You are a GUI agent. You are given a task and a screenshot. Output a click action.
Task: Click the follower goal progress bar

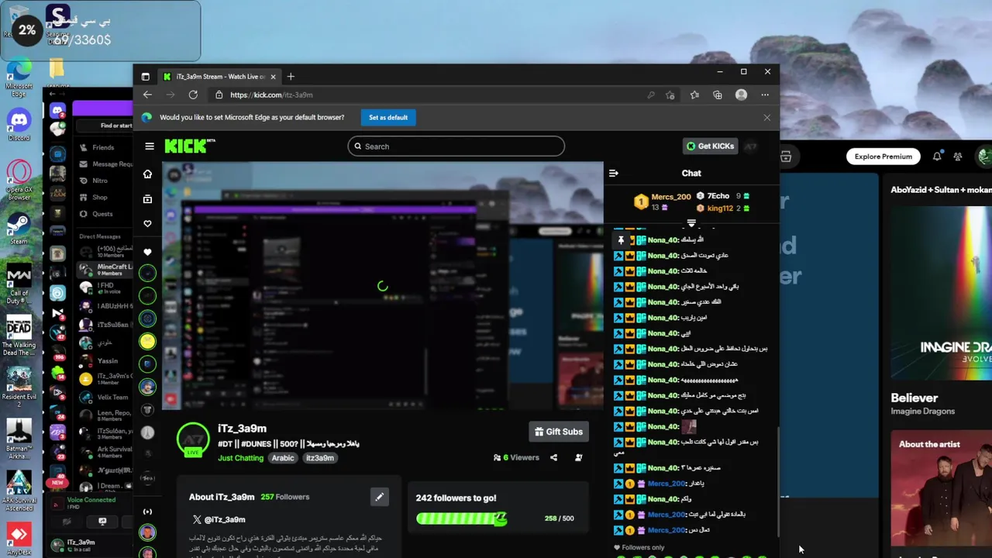click(x=461, y=518)
